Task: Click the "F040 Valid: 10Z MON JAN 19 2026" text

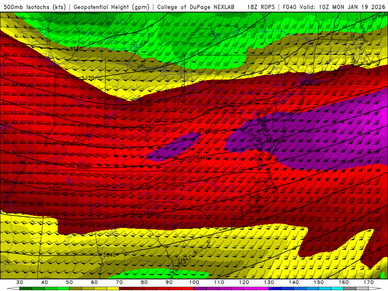Action: coord(334,7)
